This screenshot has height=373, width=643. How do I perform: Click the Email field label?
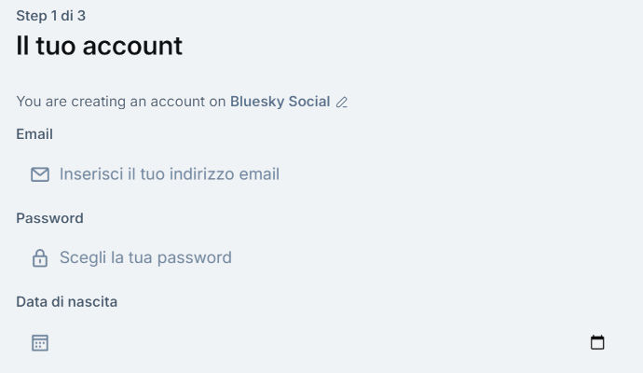click(x=34, y=134)
